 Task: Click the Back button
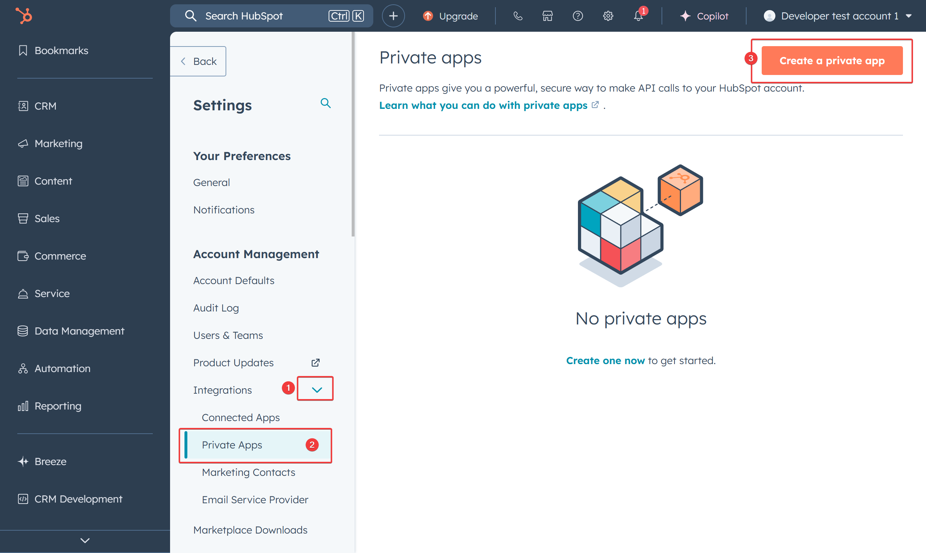pyautogui.click(x=199, y=62)
